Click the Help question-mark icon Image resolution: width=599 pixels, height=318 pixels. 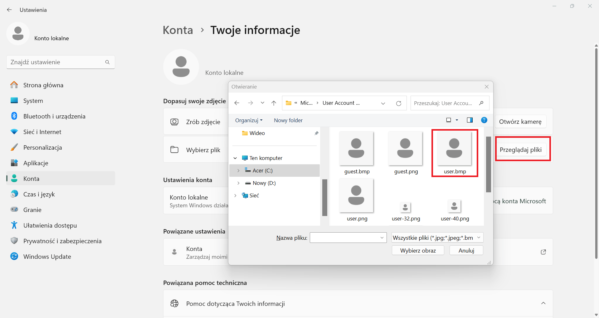click(x=484, y=120)
